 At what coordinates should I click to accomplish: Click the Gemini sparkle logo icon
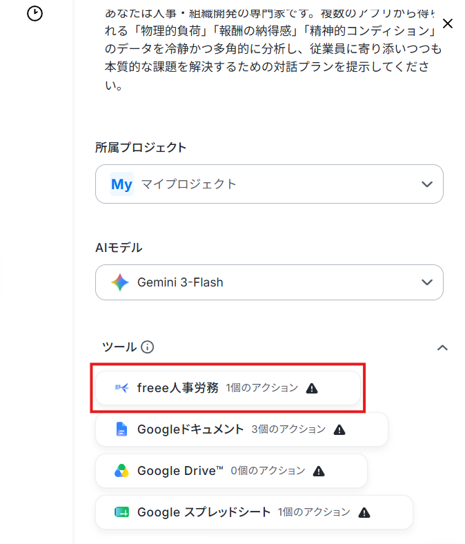120,282
